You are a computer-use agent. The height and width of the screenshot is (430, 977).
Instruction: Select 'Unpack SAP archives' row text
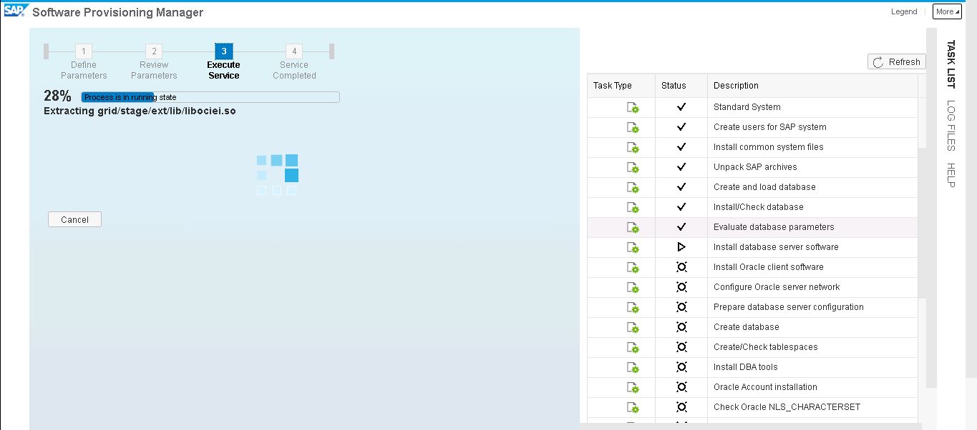pos(755,167)
